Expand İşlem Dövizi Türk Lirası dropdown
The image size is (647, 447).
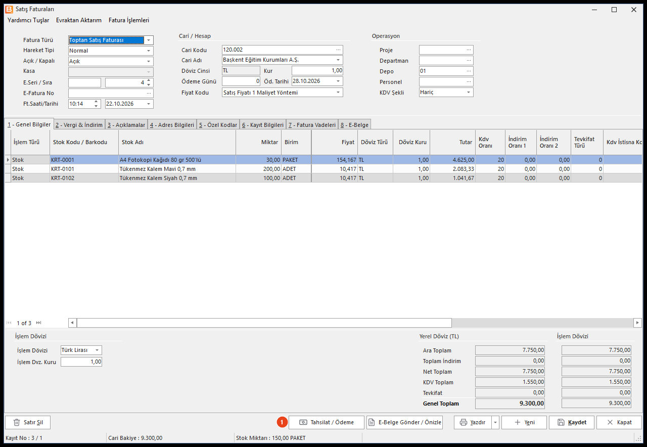tap(97, 350)
